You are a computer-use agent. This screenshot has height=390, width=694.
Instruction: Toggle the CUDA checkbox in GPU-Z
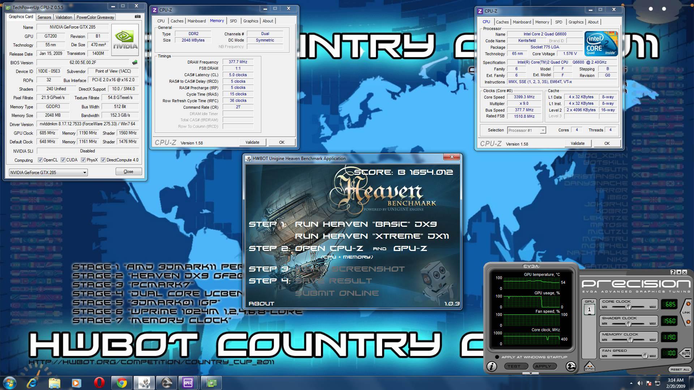[63, 160]
